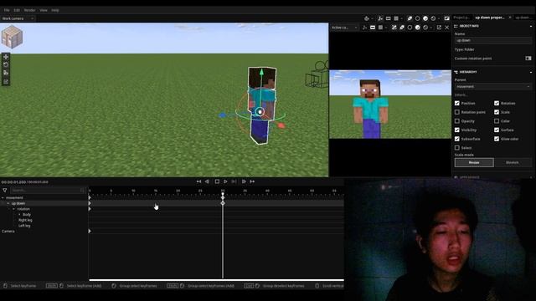Switch the Active camera view to rendered mode

[425, 28]
